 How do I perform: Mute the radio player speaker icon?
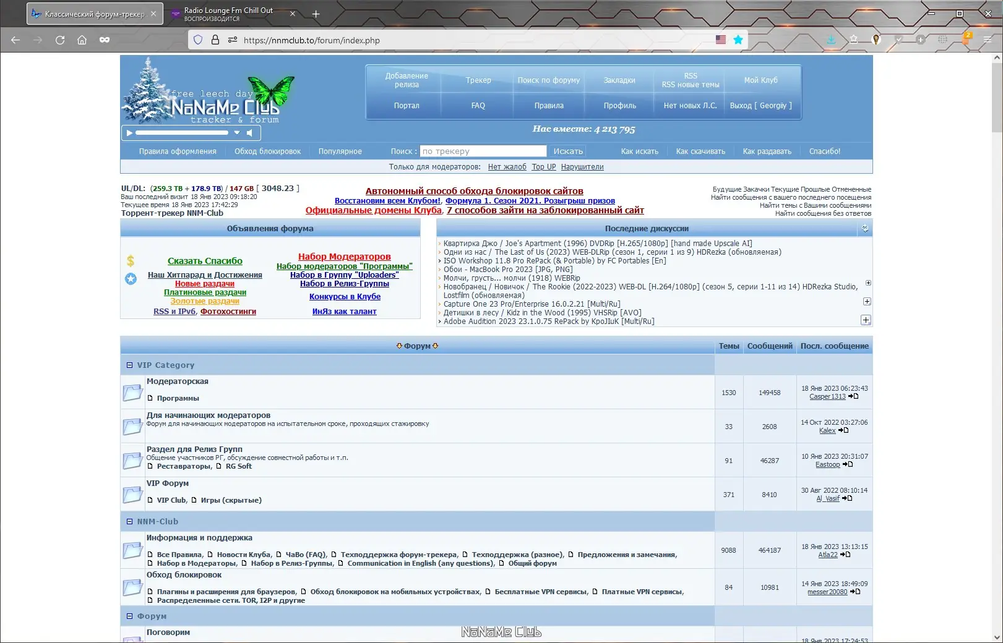(249, 133)
